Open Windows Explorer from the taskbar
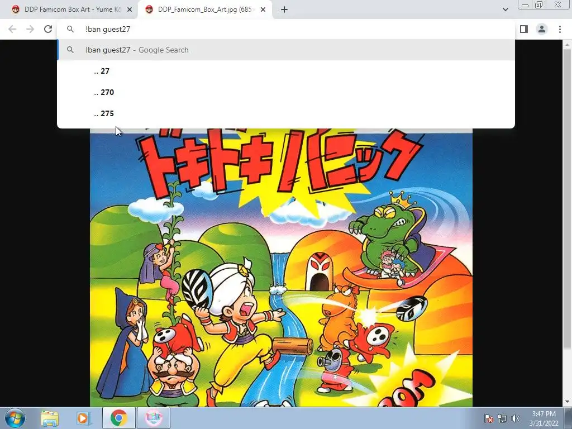The width and height of the screenshot is (572, 429). pyautogui.click(x=50, y=418)
